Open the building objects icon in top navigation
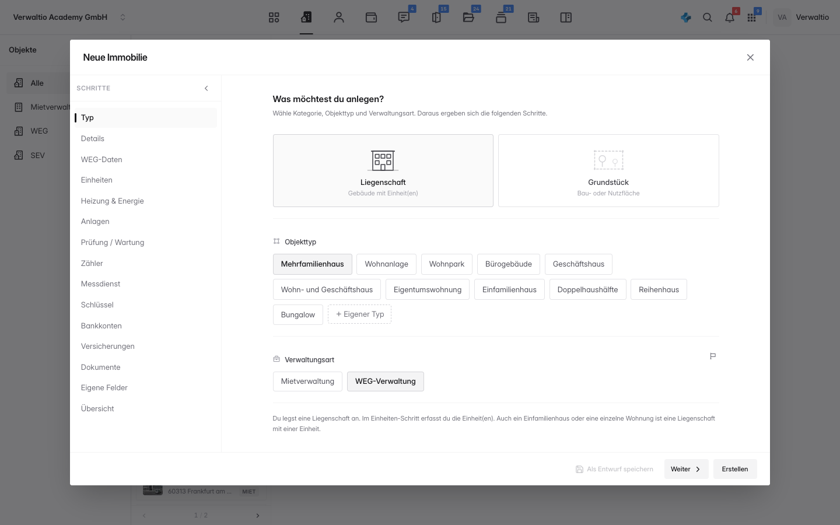 coord(306,17)
